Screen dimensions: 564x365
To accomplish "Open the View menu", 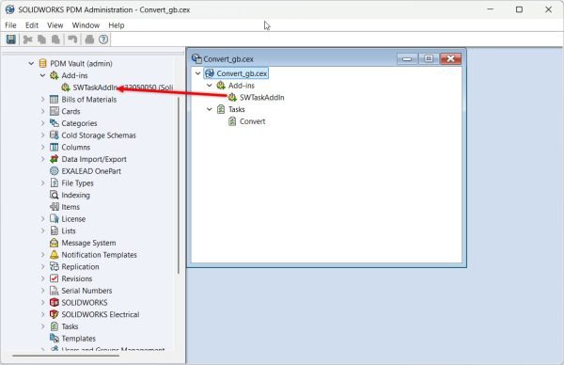I will (55, 25).
